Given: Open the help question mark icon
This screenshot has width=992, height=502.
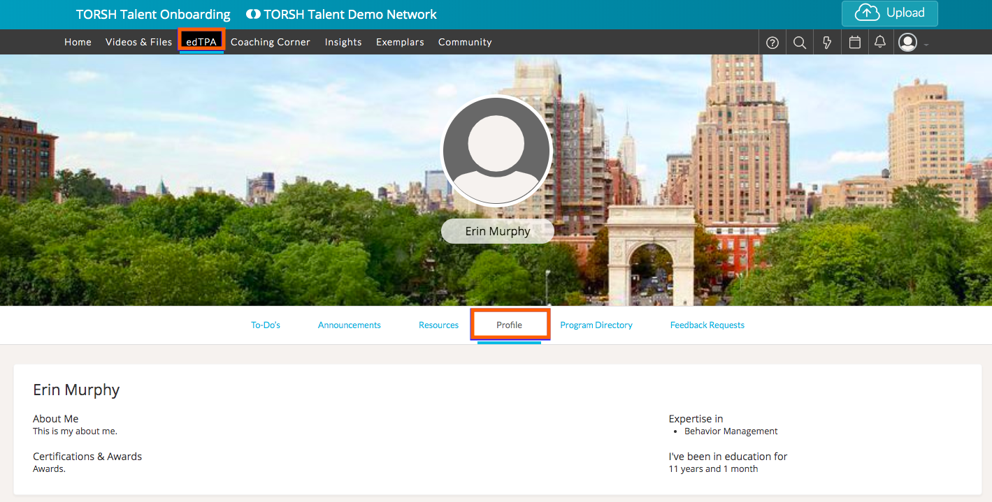Looking at the screenshot, I should click(772, 43).
